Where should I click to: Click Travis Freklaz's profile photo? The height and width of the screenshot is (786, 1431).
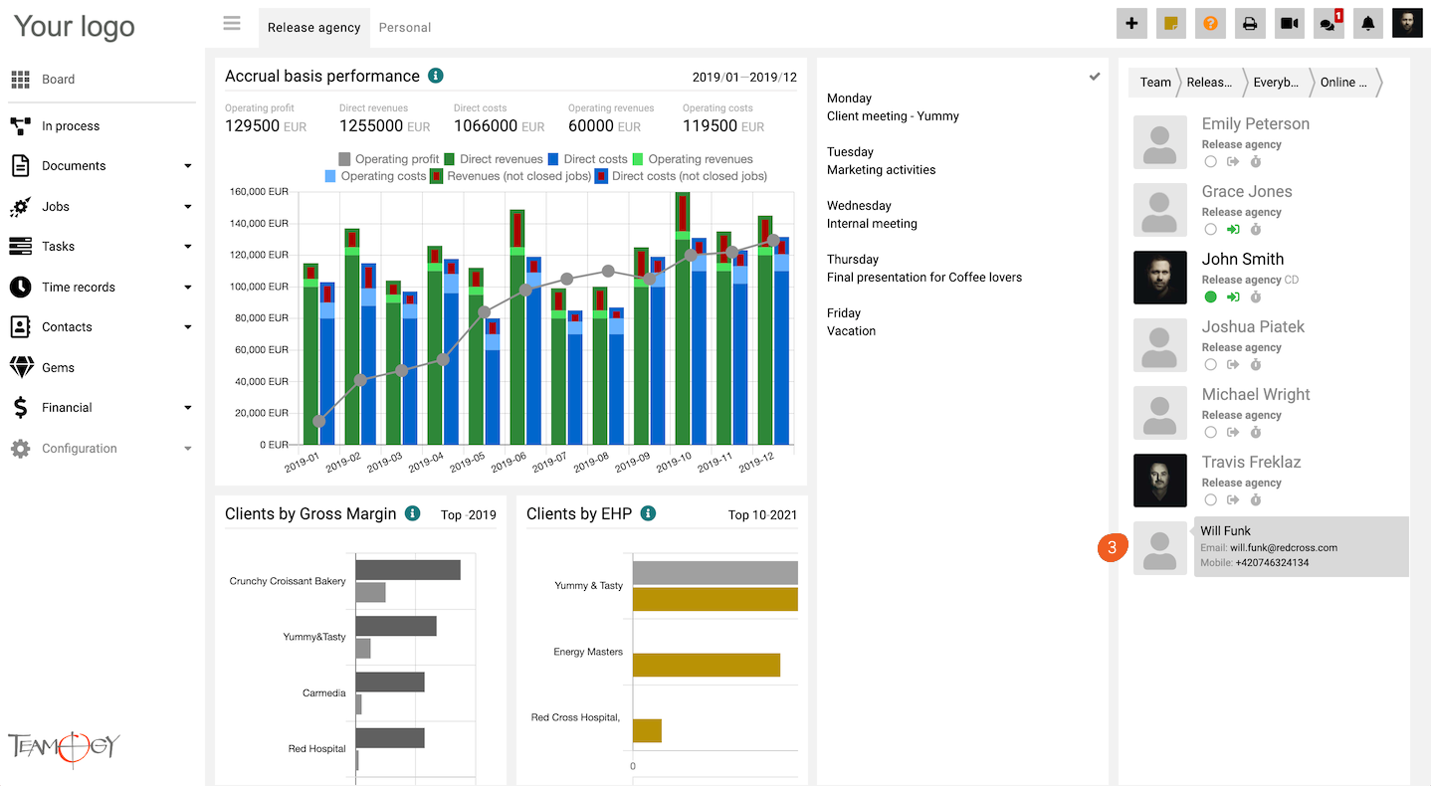tap(1159, 481)
